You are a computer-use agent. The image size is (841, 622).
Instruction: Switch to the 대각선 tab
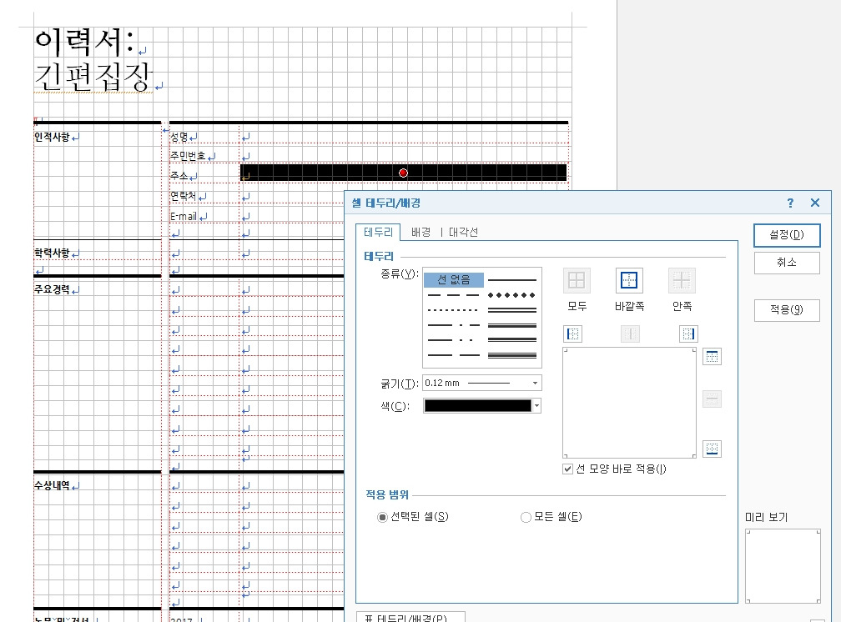(463, 232)
